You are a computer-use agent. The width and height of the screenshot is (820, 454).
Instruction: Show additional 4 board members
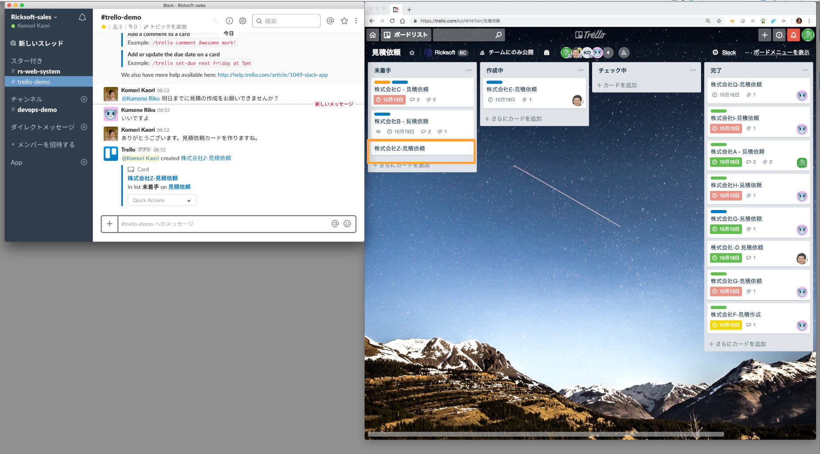point(608,53)
